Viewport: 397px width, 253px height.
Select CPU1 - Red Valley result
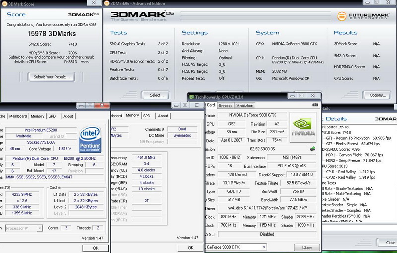click(350, 172)
